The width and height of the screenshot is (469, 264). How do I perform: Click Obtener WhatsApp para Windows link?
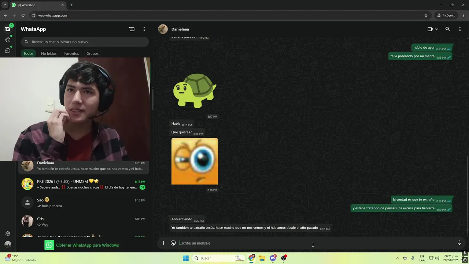[x=88, y=245]
